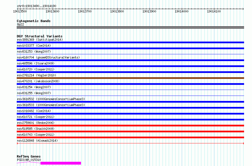This screenshot has width=252, height=166.
Task: Select the nsv519585 (Shaikh2009) label
Action: coord(36,129)
